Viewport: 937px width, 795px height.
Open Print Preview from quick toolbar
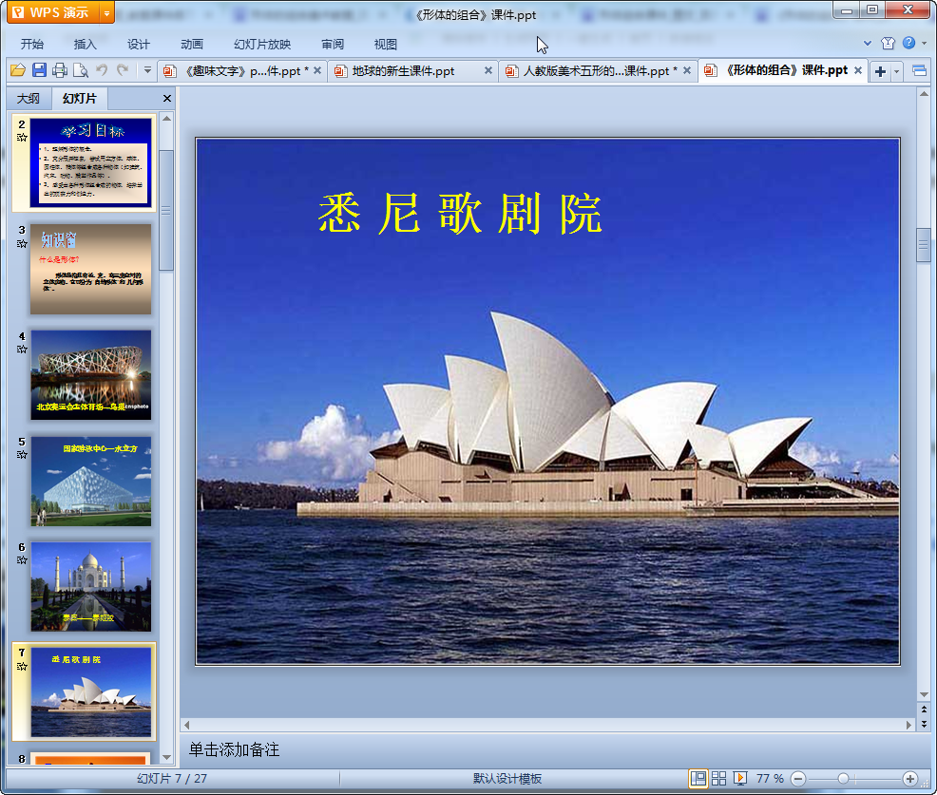coord(81,70)
